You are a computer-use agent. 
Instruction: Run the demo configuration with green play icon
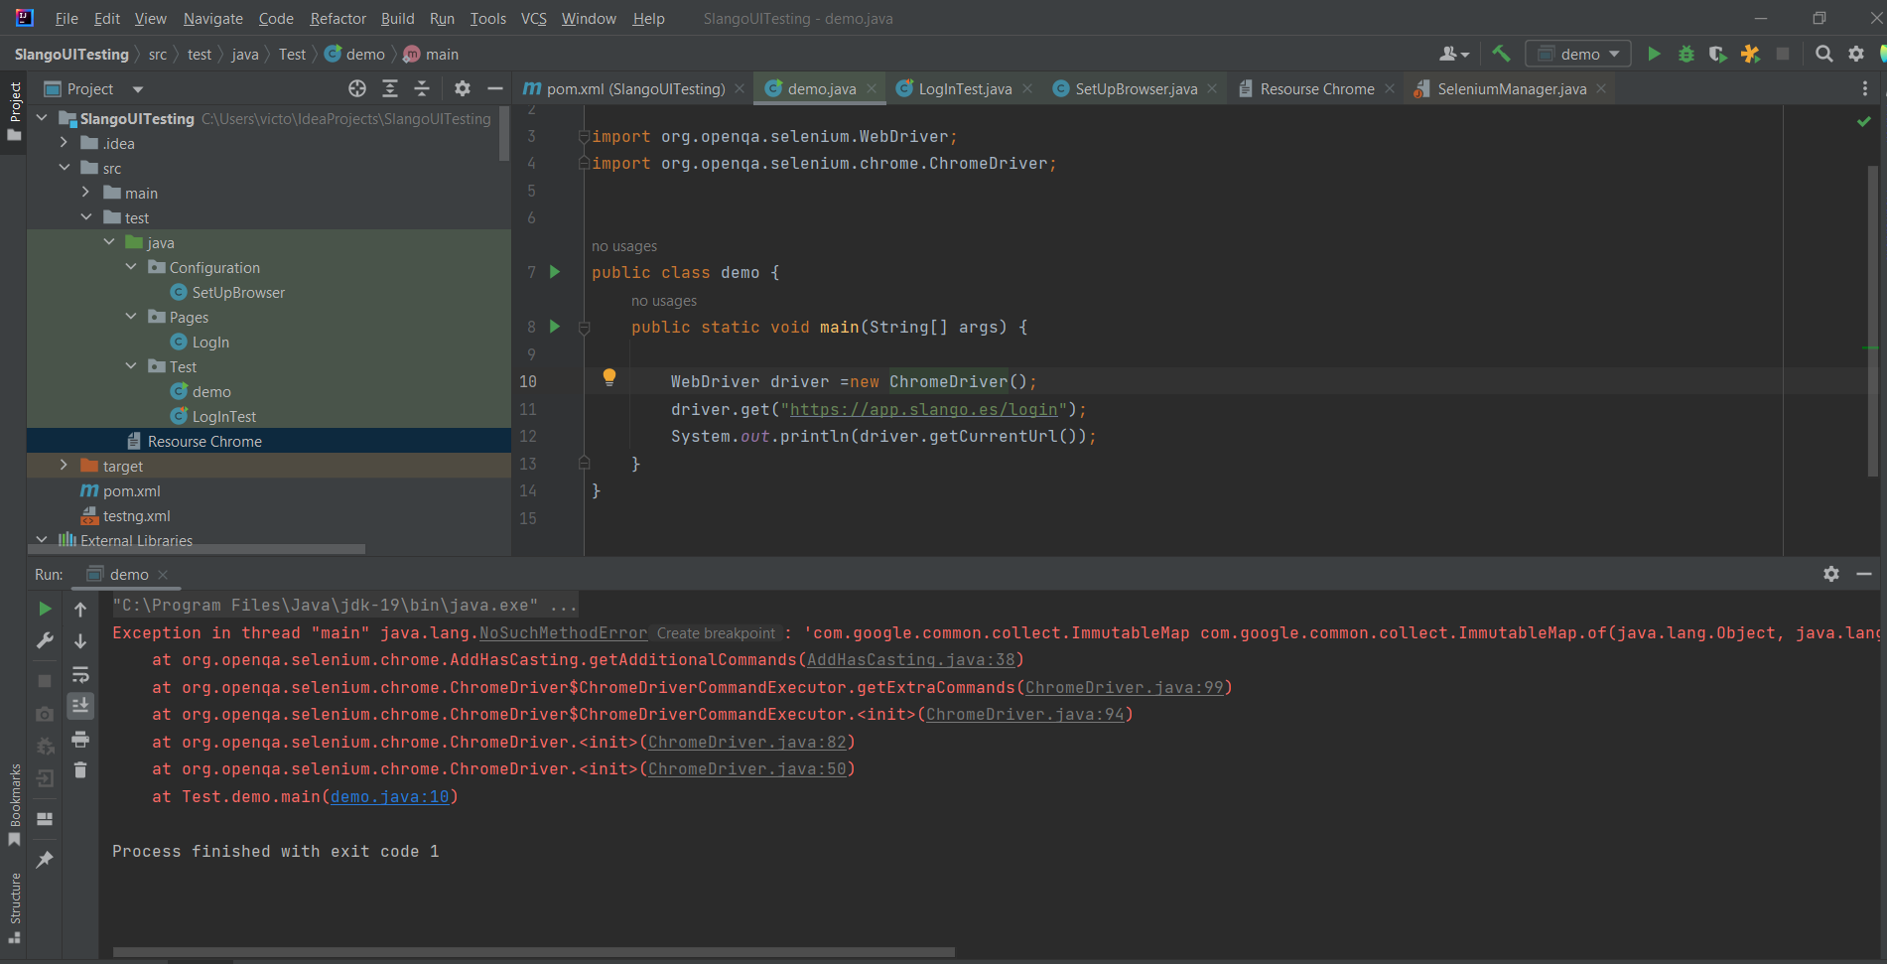[x=1654, y=54]
